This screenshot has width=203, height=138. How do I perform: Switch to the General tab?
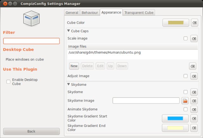[72, 13]
